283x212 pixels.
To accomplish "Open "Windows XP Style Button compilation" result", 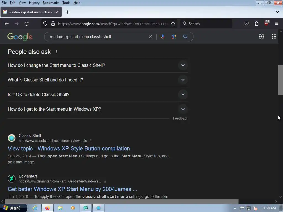I will [x=69, y=149].
